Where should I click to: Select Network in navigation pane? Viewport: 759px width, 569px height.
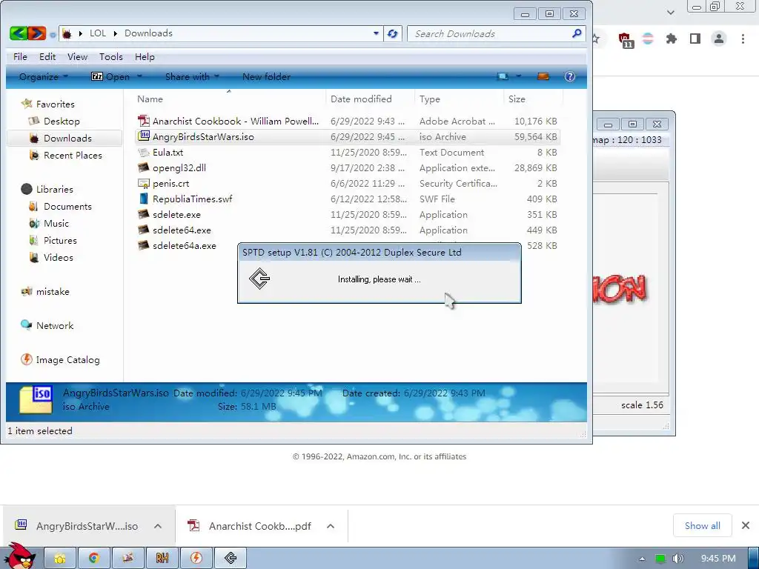pyautogui.click(x=55, y=325)
